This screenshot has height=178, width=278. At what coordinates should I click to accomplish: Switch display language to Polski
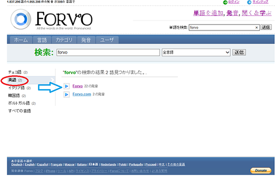pos(122,165)
